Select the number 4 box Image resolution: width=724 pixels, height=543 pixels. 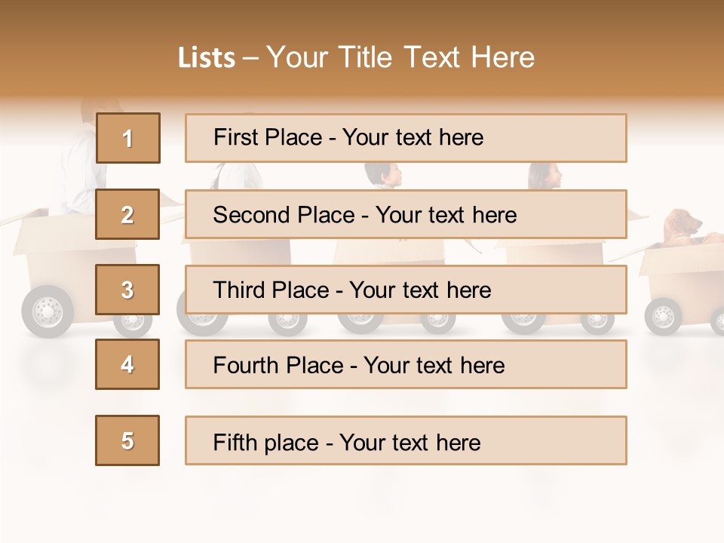[127, 364]
